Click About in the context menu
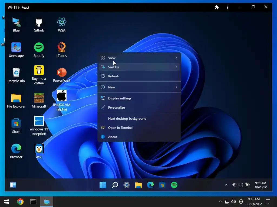The image size is (277, 207). (139, 137)
